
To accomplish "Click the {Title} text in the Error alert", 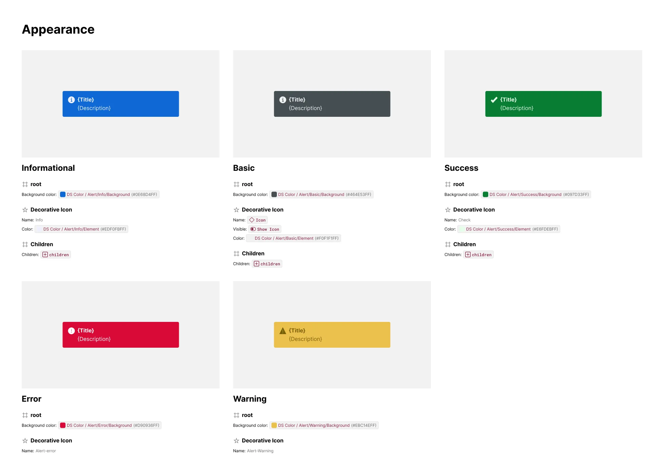I will 86,331.
